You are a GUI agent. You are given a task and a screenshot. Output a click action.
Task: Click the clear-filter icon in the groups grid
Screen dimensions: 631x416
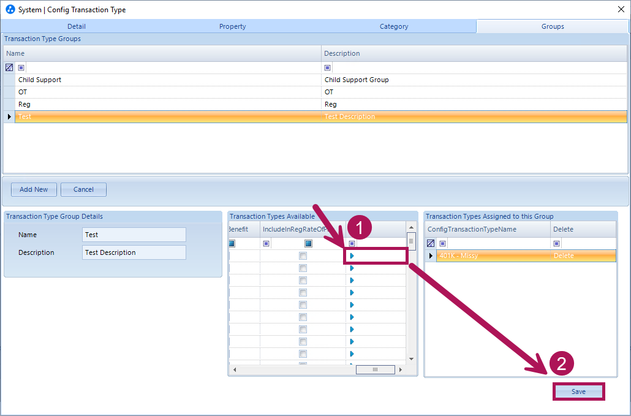[x=9, y=67]
